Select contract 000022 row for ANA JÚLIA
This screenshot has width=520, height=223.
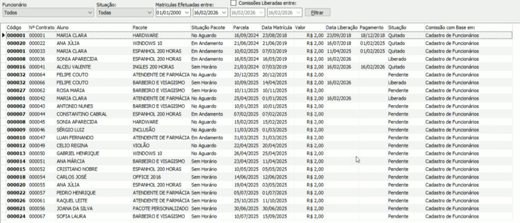pyautogui.click(x=259, y=43)
